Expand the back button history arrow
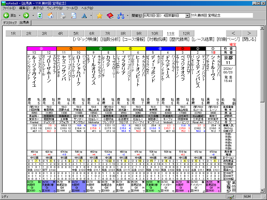The width and height of the screenshot is (267, 200). point(20,16)
